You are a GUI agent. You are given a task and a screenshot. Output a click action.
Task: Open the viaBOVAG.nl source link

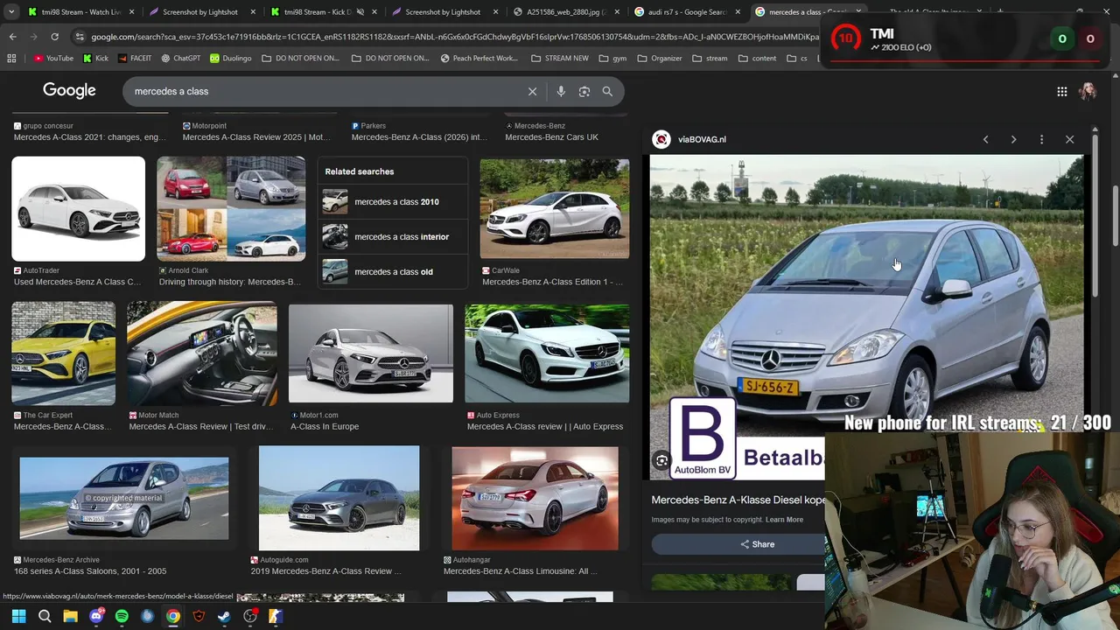coord(702,139)
